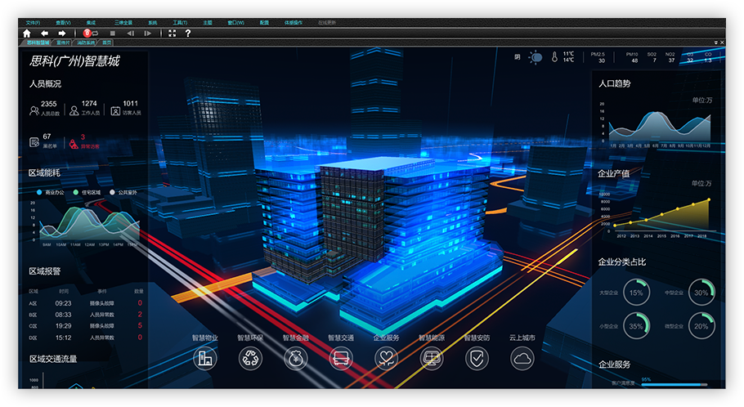
Task: Step forward one frame
Action: coord(147,34)
